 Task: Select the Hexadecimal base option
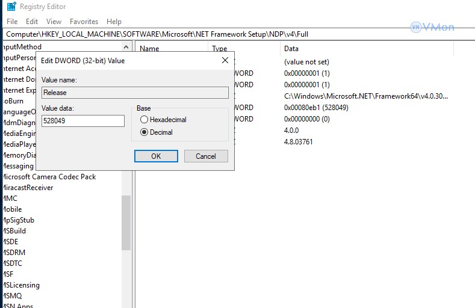(144, 120)
